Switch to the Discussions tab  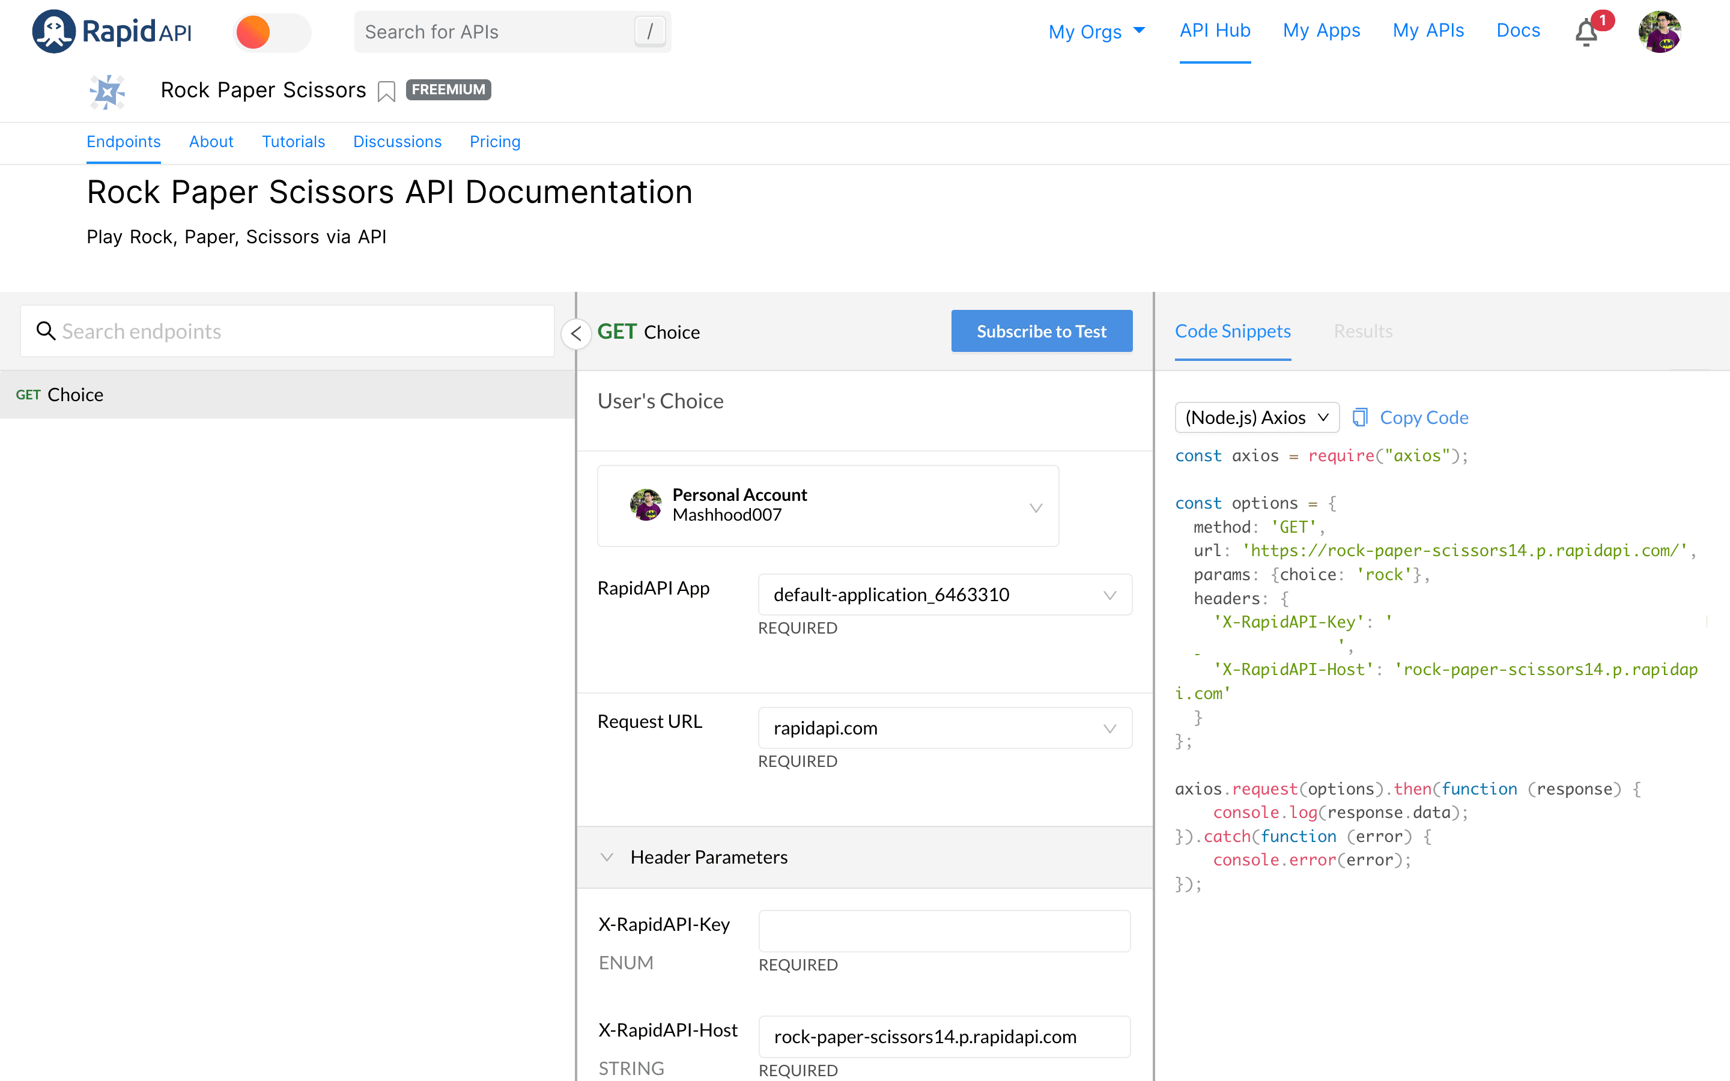(x=396, y=142)
